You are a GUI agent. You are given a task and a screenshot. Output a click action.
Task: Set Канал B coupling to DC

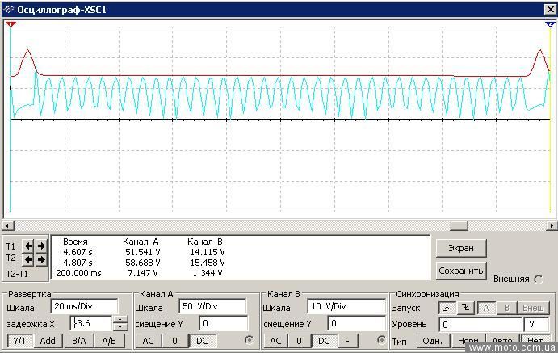(324, 341)
